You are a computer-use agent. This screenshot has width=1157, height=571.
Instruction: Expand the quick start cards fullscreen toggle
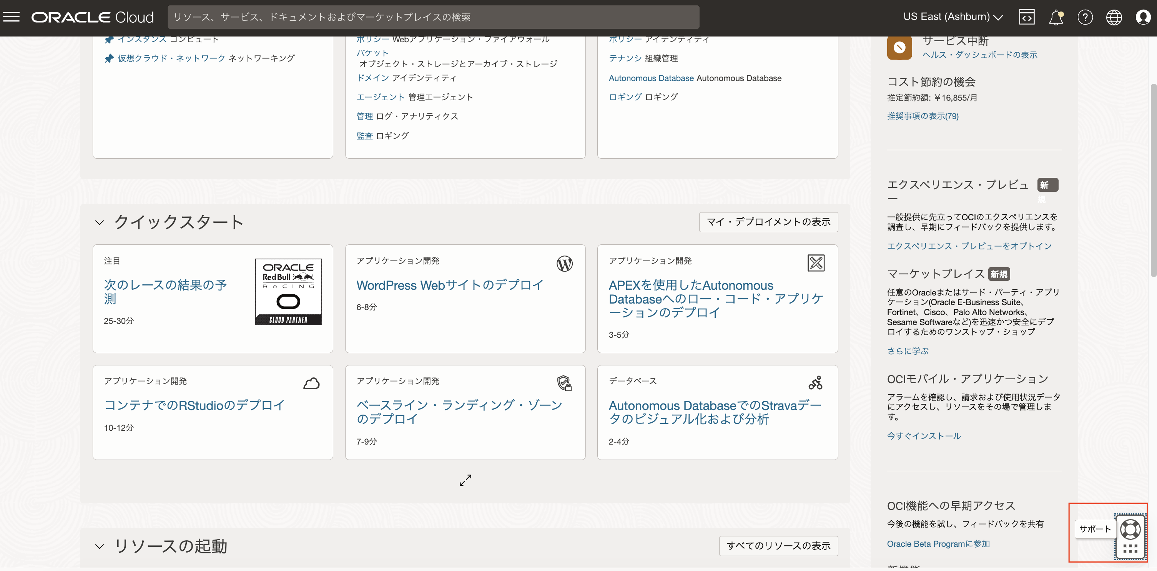(x=465, y=480)
